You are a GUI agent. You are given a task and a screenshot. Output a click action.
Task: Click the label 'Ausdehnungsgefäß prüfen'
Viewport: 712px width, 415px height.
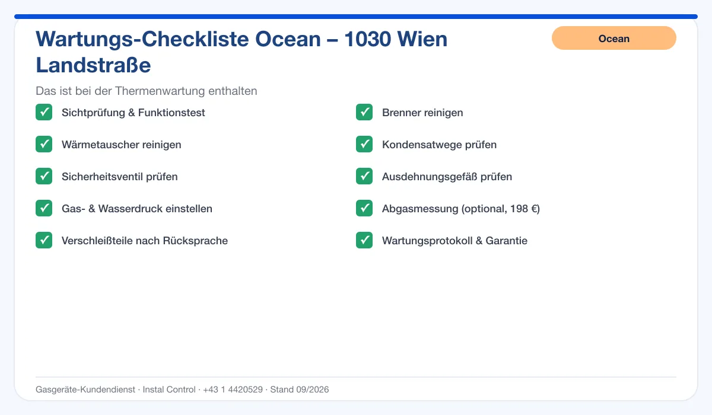pos(447,177)
